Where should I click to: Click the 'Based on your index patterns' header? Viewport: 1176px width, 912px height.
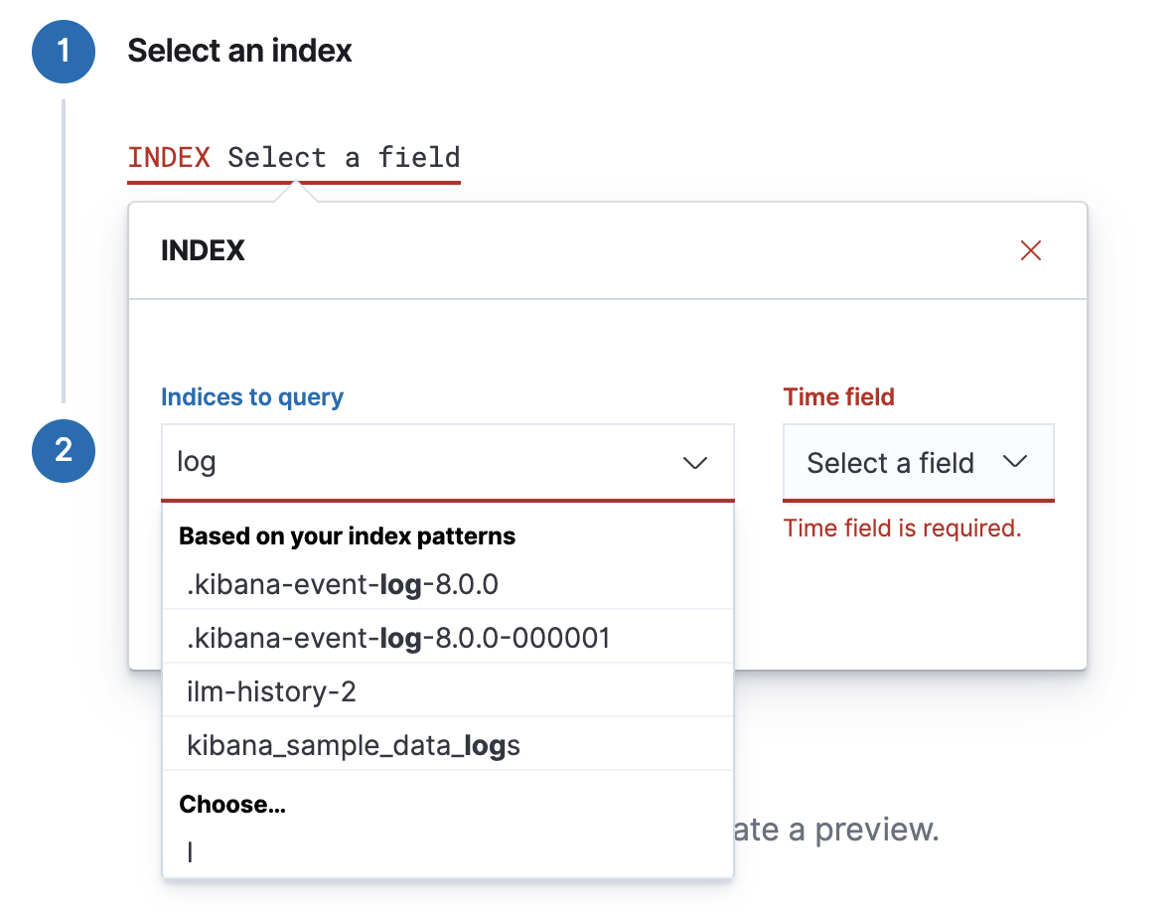347,535
